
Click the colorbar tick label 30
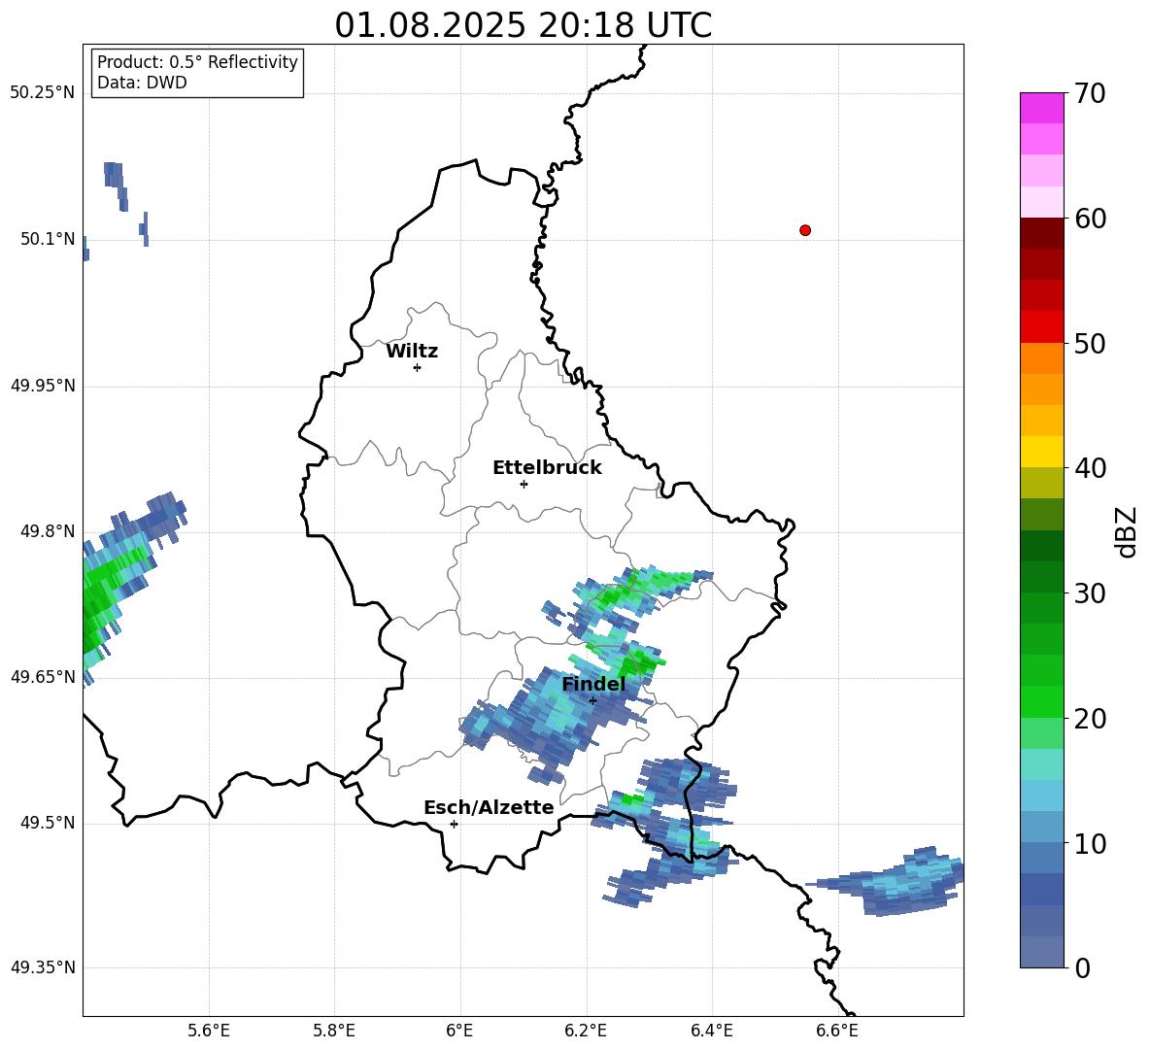pyautogui.click(x=1090, y=593)
